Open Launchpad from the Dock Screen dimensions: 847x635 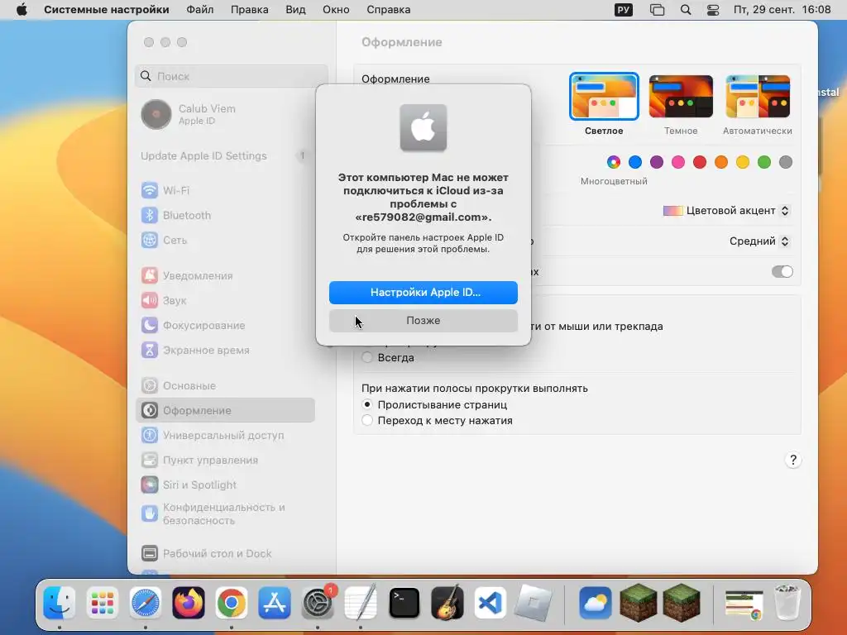click(102, 603)
